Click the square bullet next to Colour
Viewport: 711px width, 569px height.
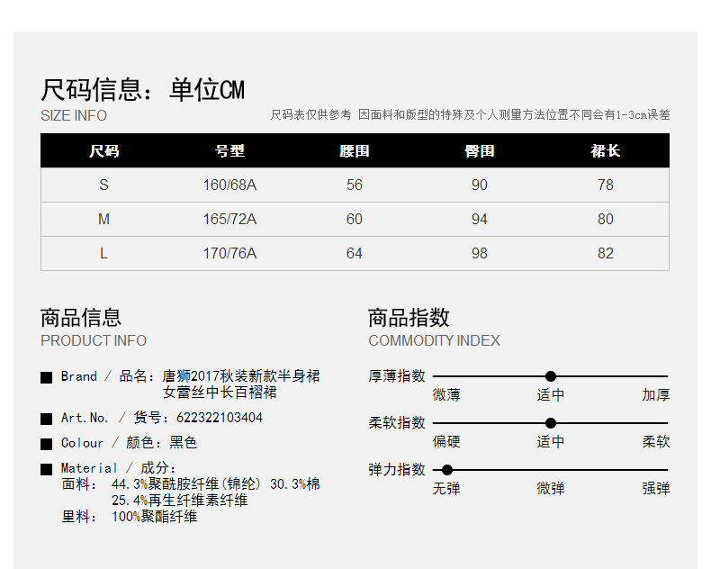pos(46,444)
